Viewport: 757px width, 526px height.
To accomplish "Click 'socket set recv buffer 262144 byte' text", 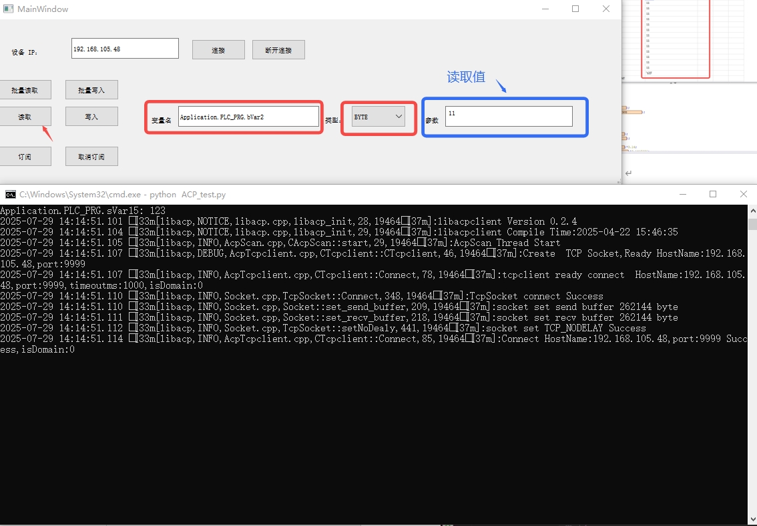I will pos(587,317).
